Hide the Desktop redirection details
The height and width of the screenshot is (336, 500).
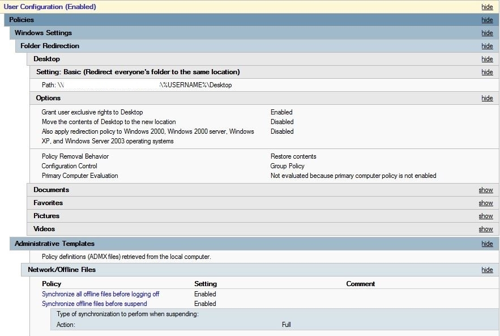(487, 59)
